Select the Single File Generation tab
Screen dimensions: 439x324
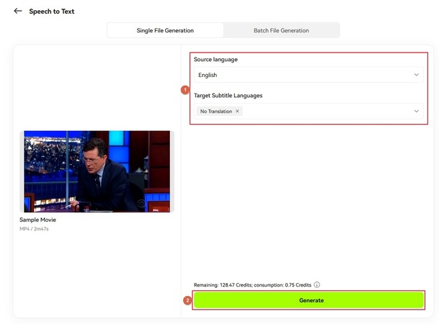(165, 30)
